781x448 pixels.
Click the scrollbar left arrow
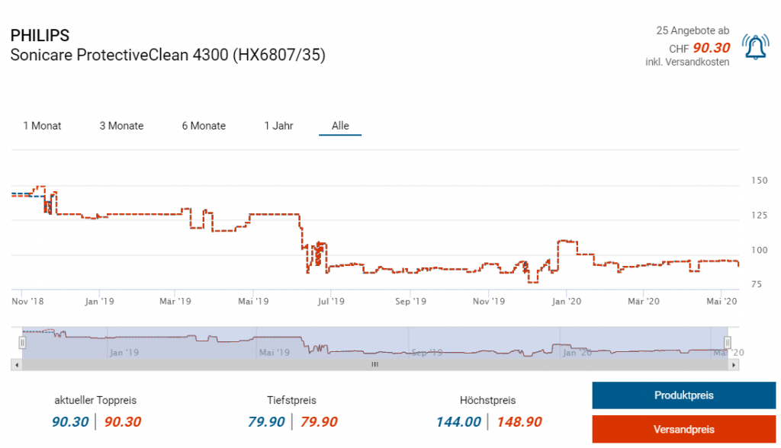[x=16, y=365]
